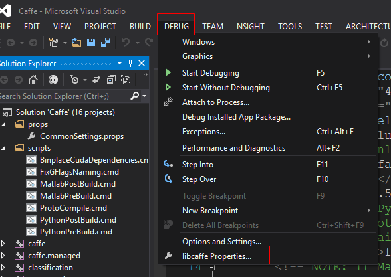This screenshot has height=277, width=391.
Task: Open libcaffe Properties from Debug menu
Action: click(x=217, y=256)
